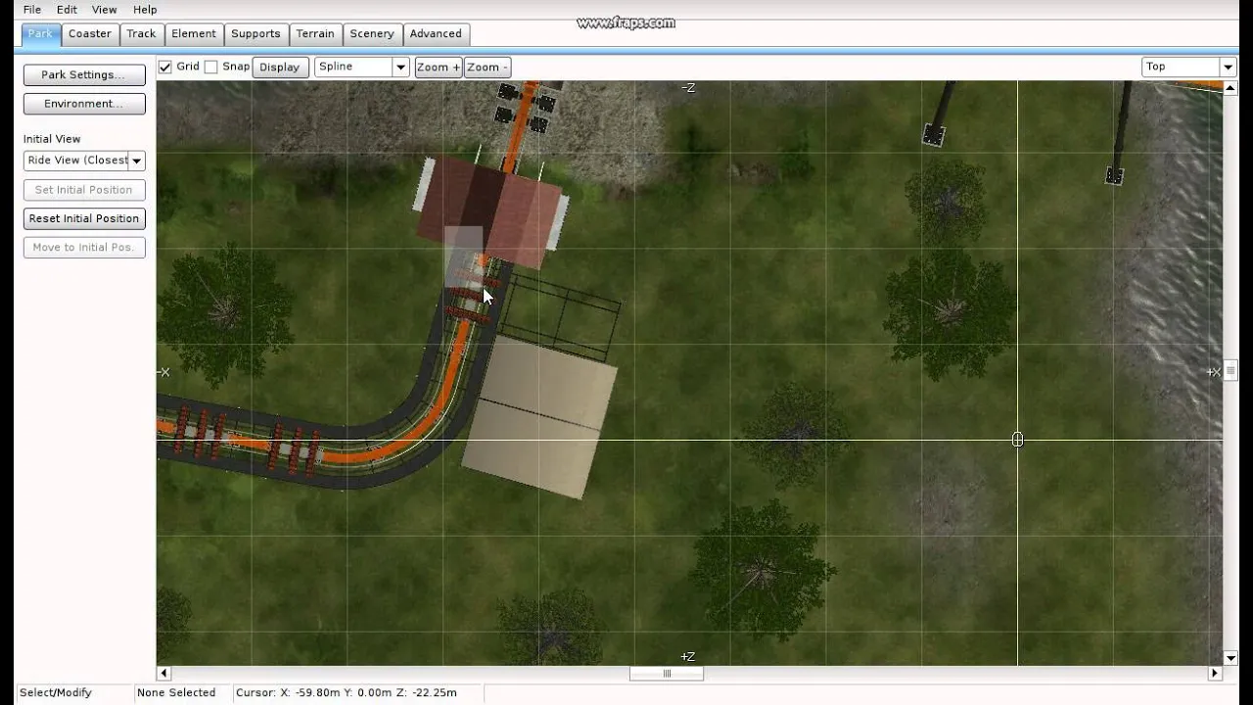The height and width of the screenshot is (705, 1253).
Task: Click the Select/Modify status text
Action: tap(56, 693)
